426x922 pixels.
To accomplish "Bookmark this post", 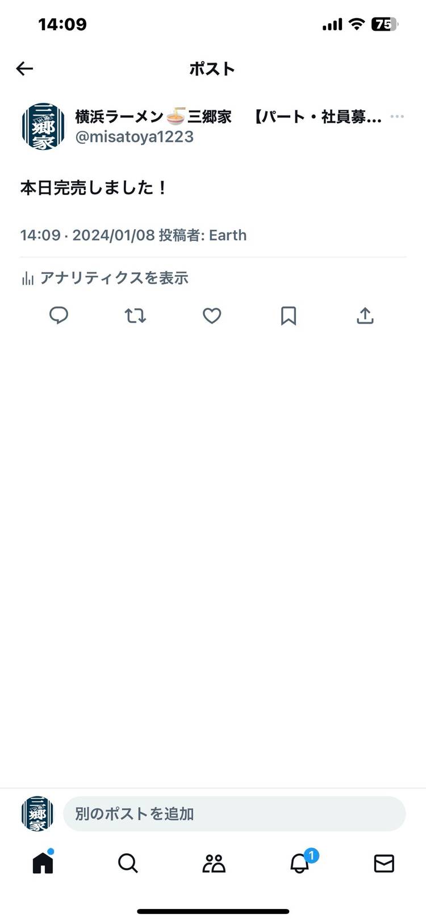I will [x=289, y=315].
